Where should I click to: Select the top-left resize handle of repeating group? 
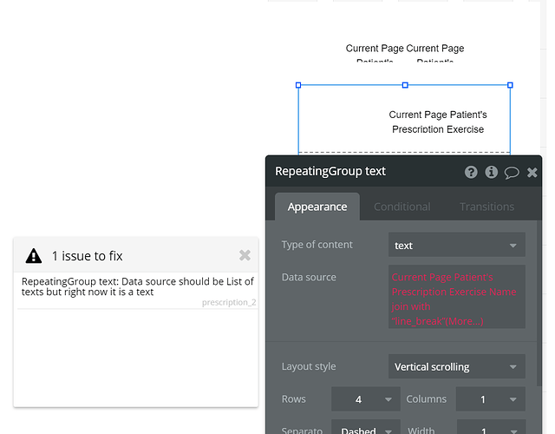click(298, 85)
